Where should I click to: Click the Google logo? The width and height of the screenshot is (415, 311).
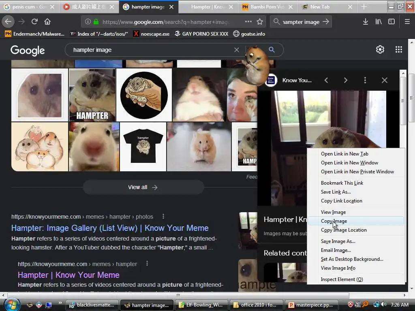[28, 50]
